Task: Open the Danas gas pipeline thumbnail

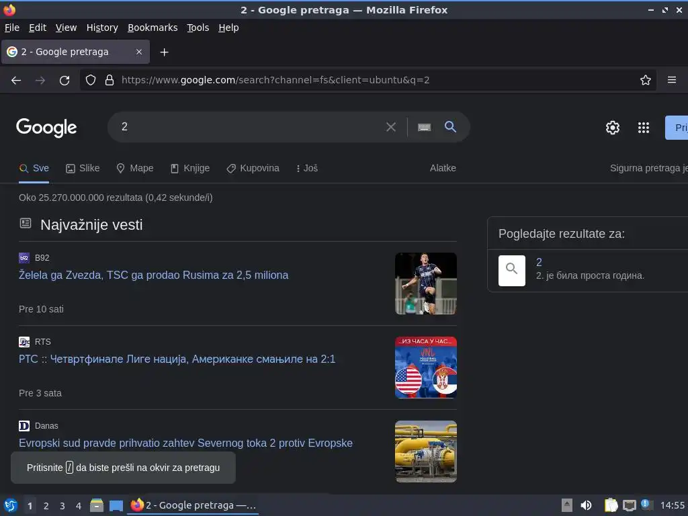Action: coord(425,451)
